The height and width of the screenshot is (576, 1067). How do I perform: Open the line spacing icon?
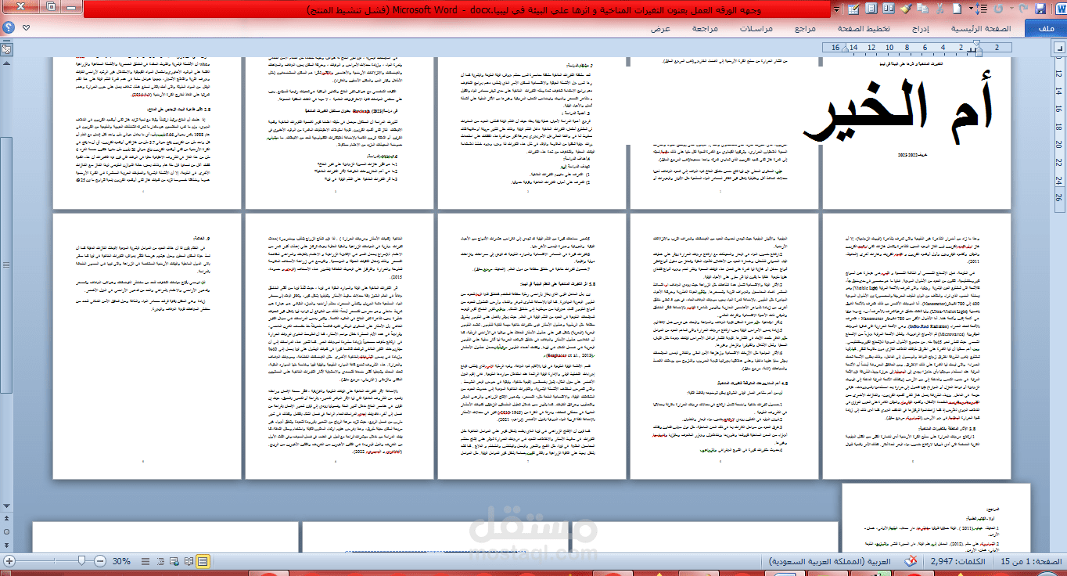(x=980, y=9)
